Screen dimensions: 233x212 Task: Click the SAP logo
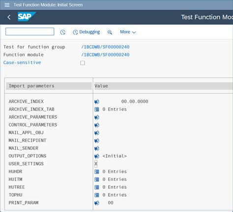[x=27, y=17]
